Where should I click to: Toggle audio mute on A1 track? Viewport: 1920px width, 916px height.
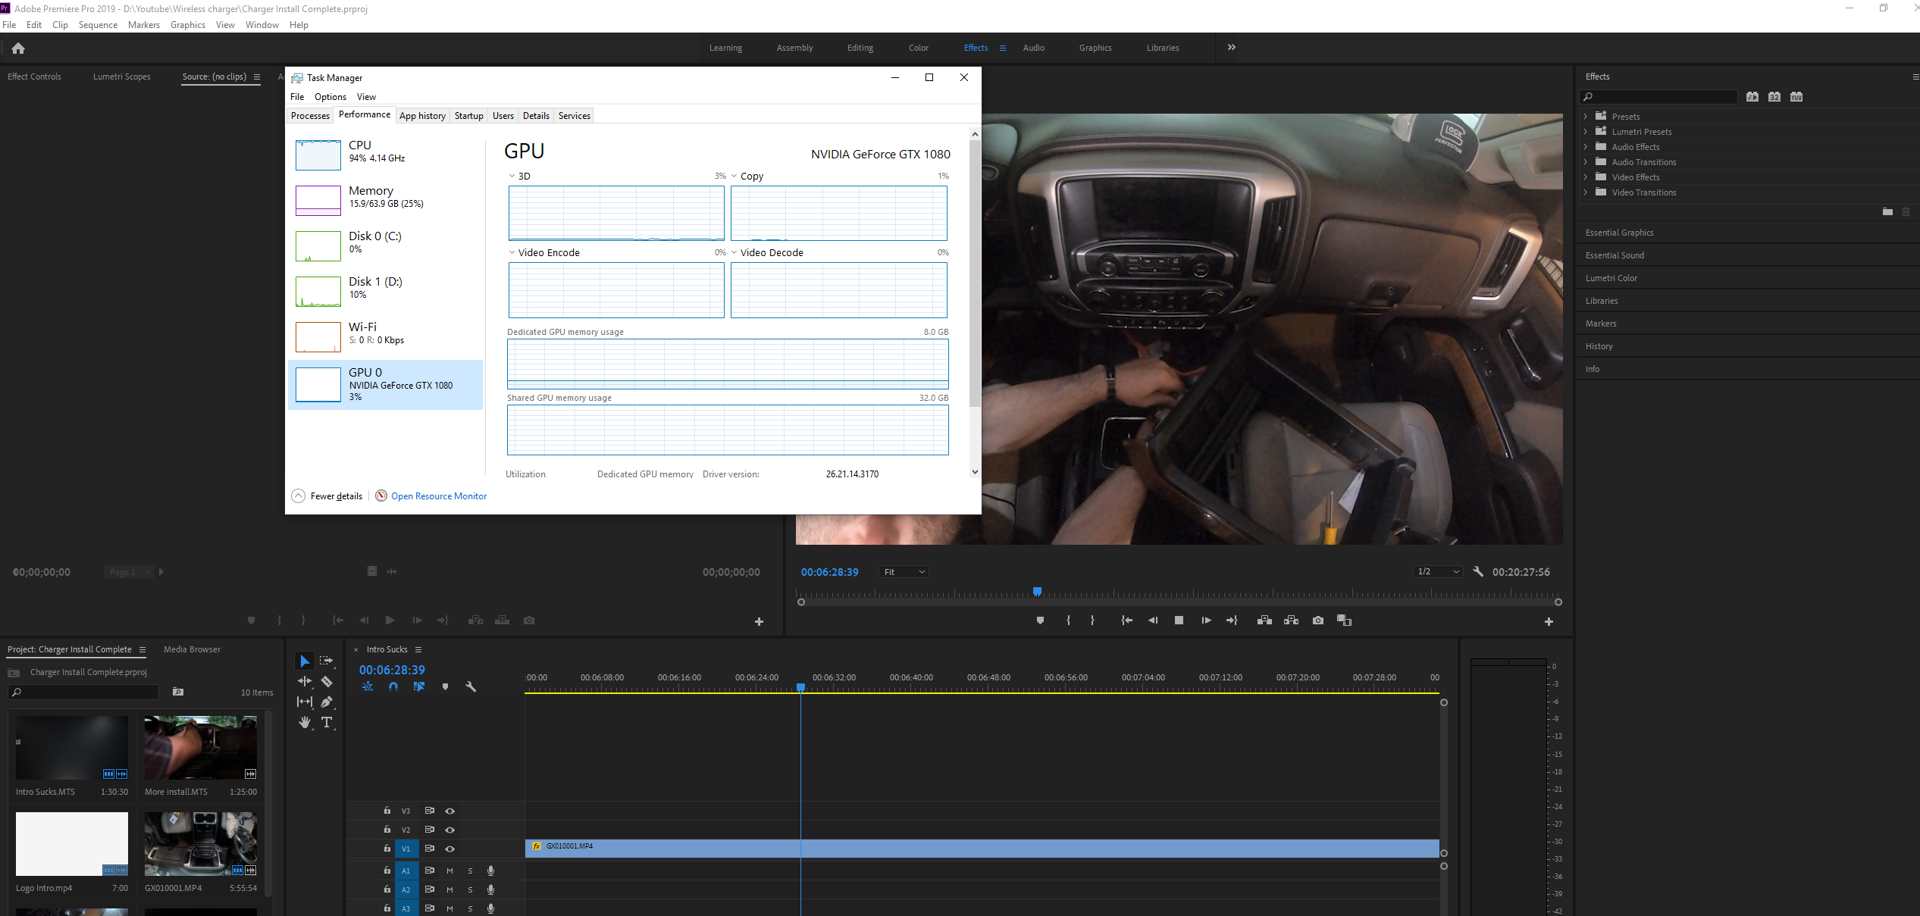[449, 870]
